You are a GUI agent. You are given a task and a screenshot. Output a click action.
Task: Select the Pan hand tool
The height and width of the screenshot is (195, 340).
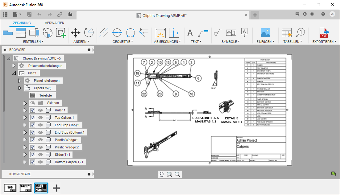pos(161,174)
